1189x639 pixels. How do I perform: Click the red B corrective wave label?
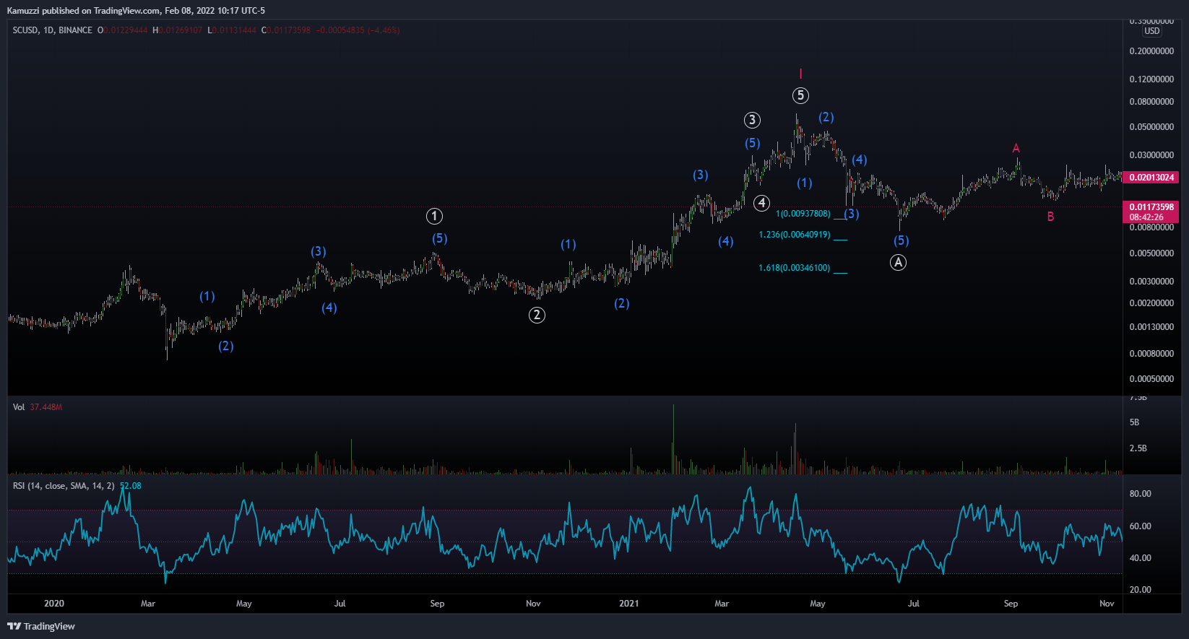click(x=1050, y=217)
